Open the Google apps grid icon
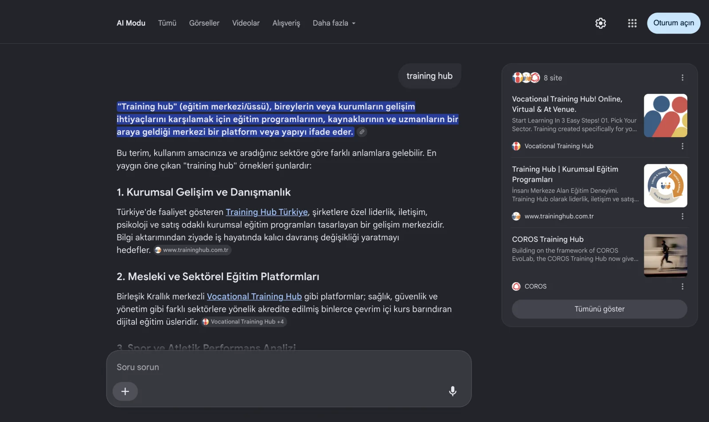The width and height of the screenshot is (709, 422). pyautogui.click(x=632, y=23)
